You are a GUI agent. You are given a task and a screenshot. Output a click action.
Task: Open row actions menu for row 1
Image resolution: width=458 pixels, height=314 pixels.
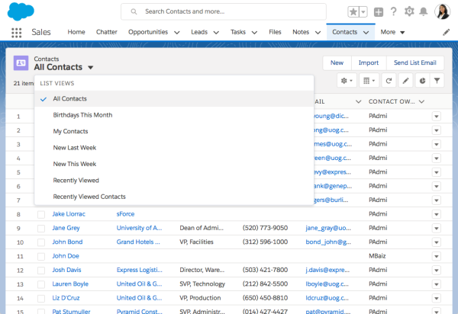(x=437, y=117)
